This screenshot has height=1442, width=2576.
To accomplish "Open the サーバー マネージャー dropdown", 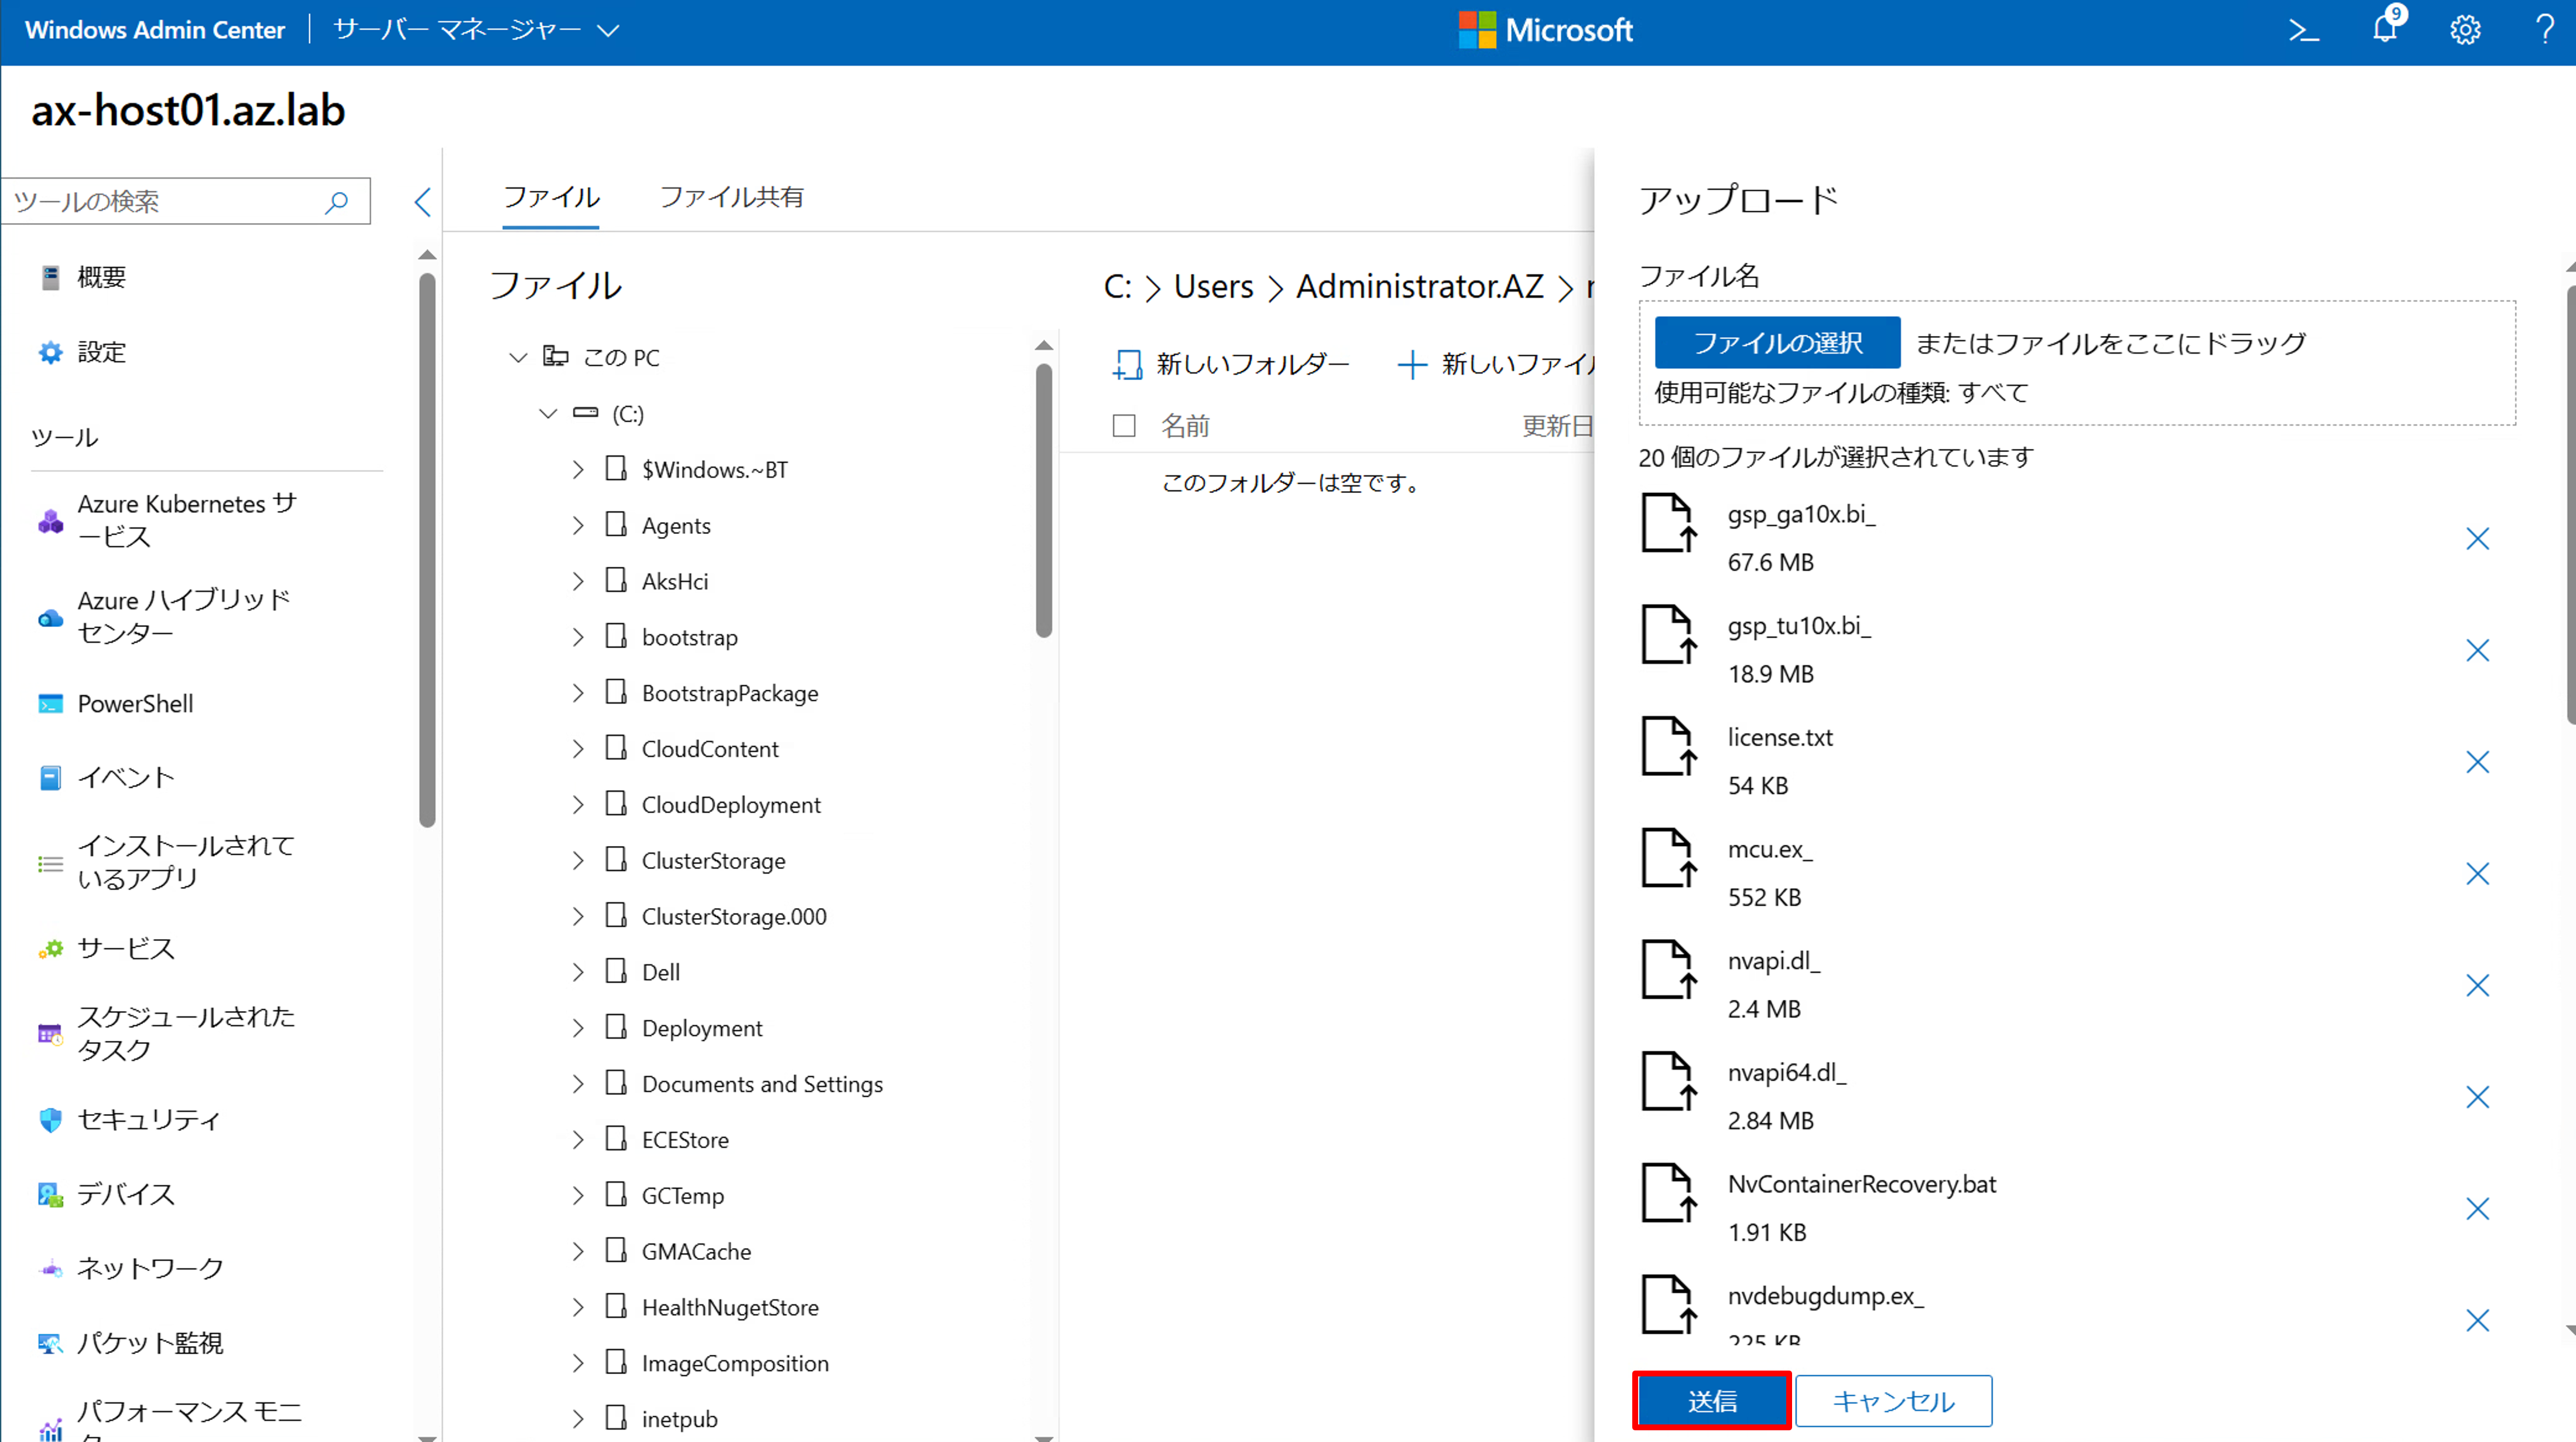I will [x=477, y=30].
